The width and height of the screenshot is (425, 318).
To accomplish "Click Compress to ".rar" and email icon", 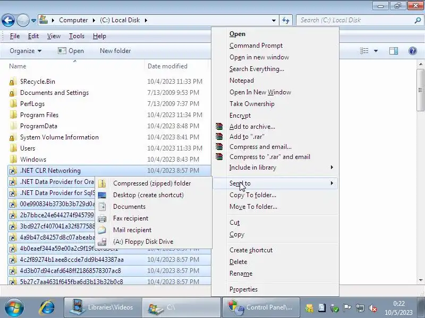I will click(219, 156).
